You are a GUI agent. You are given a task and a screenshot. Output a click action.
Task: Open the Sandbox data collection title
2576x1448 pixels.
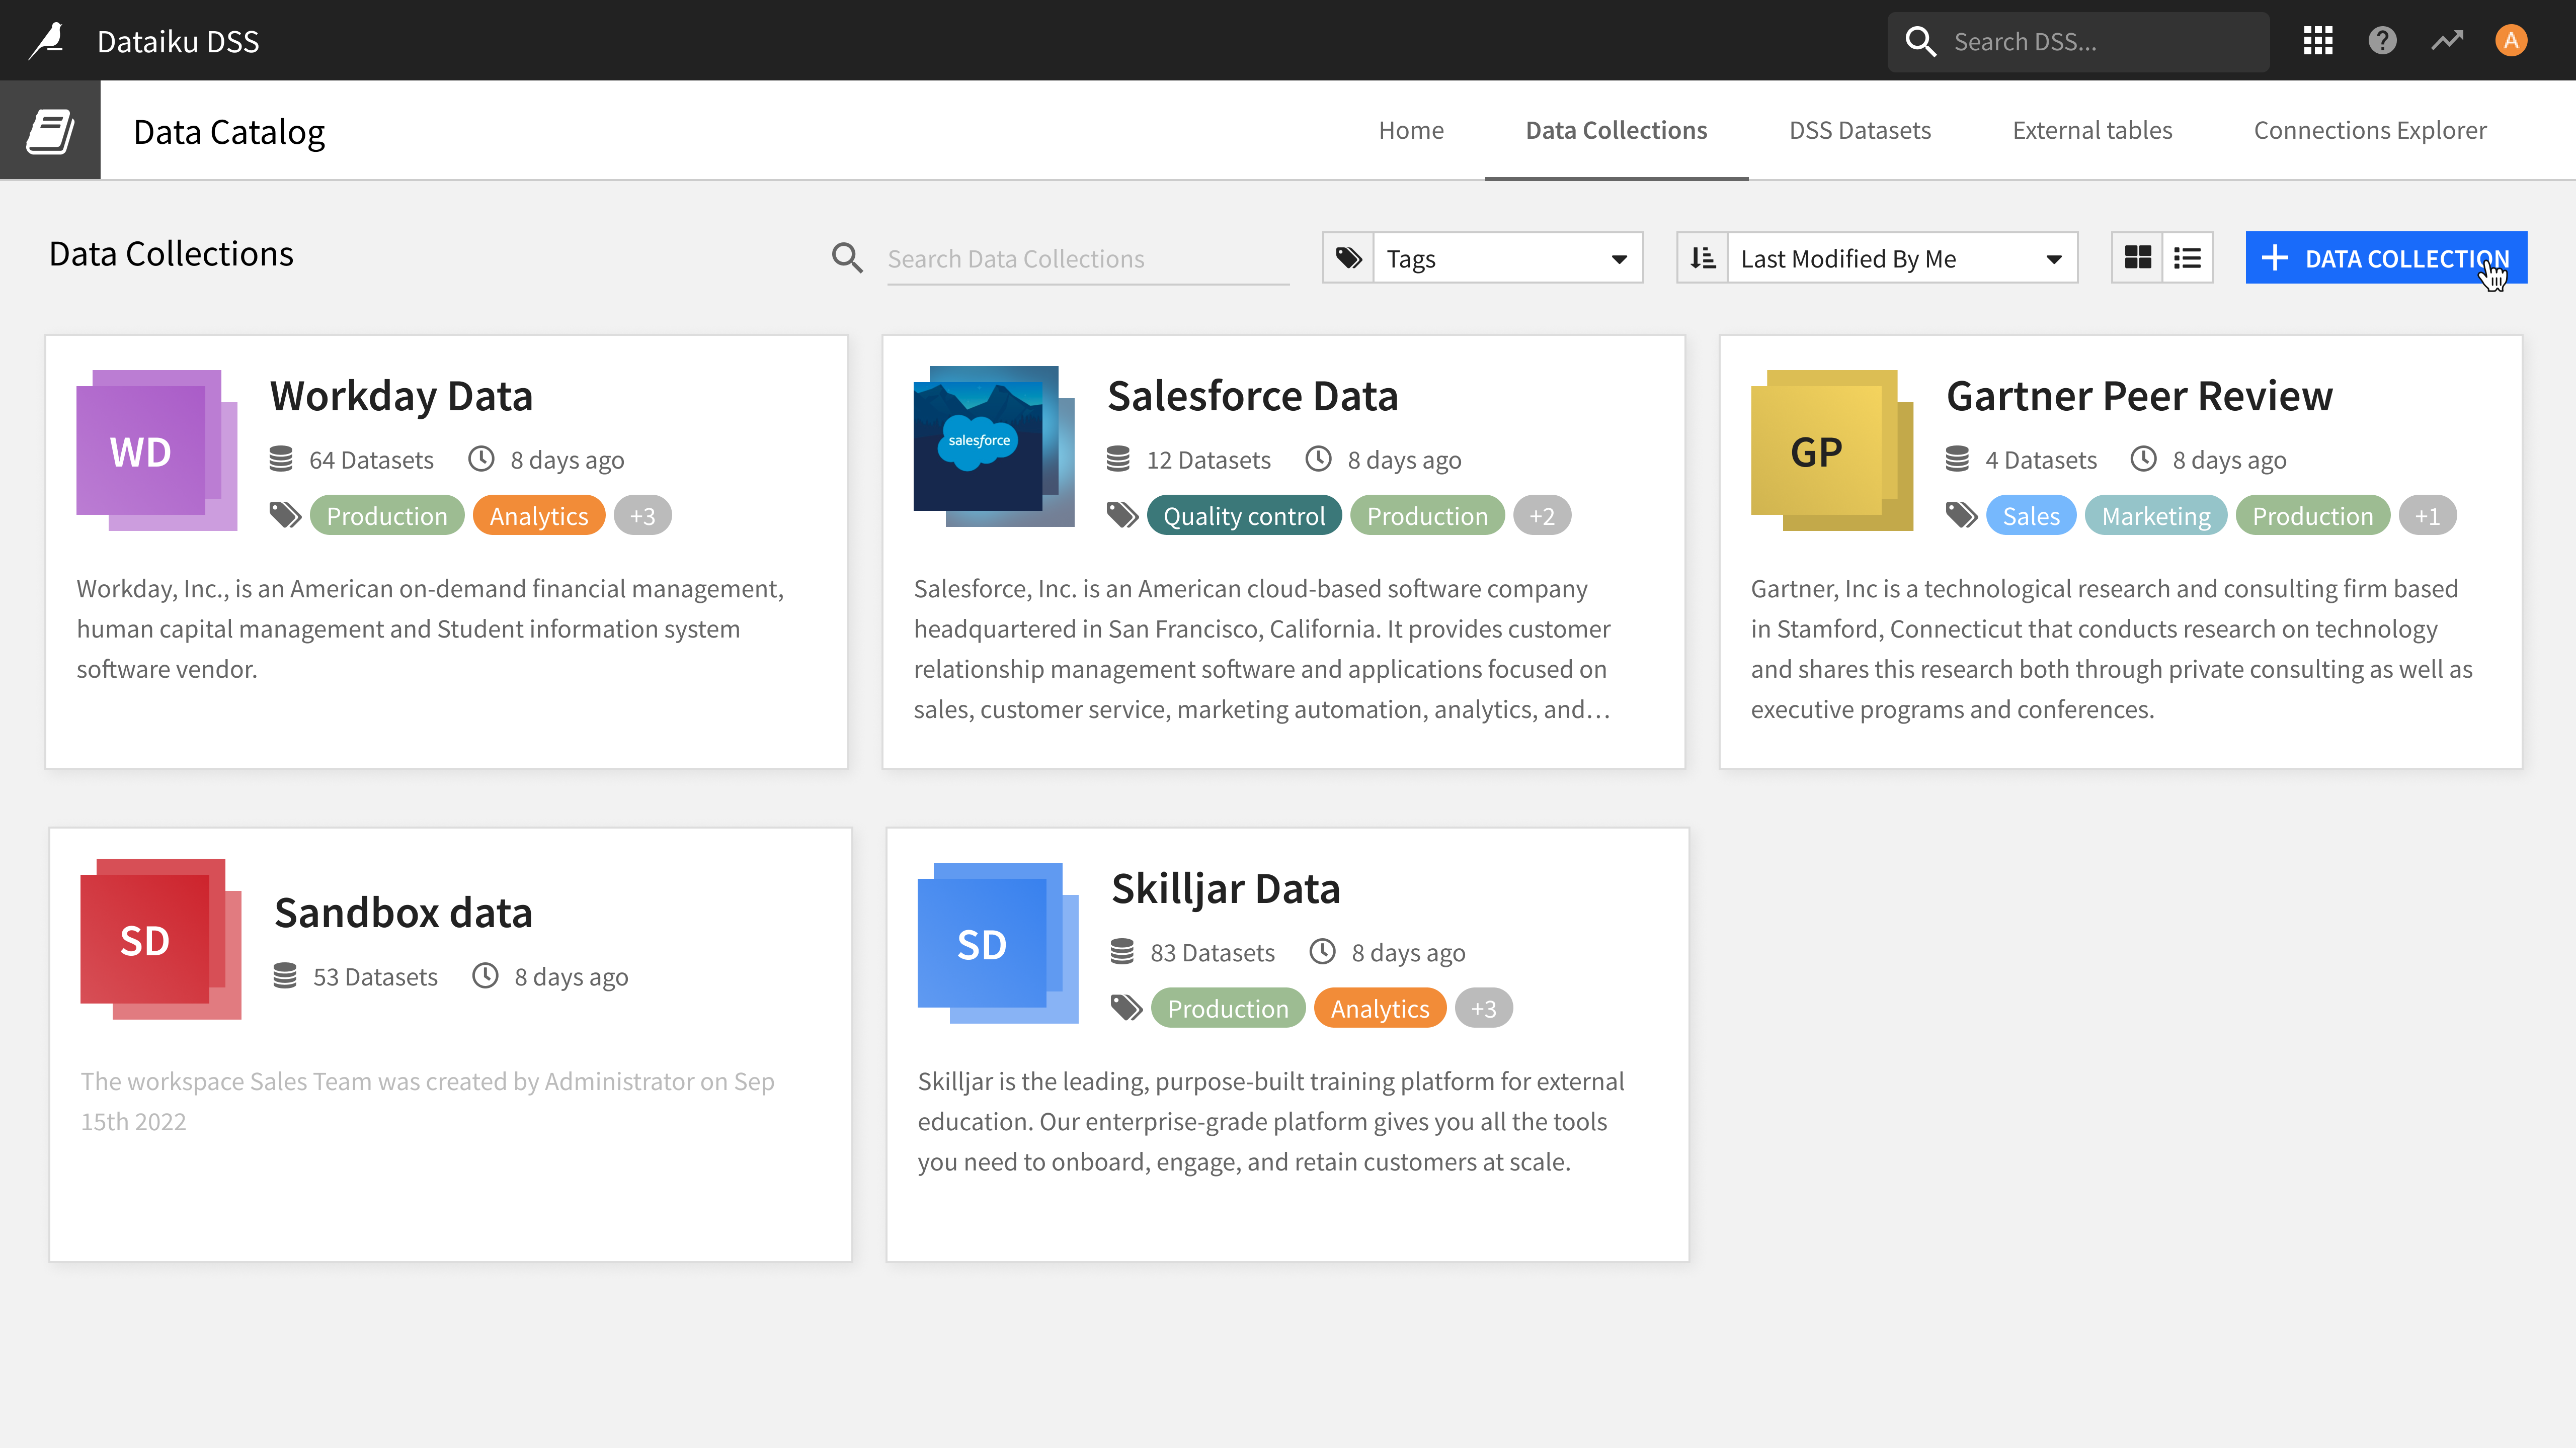(403, 913)
